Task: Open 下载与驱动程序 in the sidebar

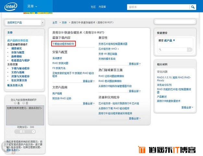Action: [x=20, y=68]
